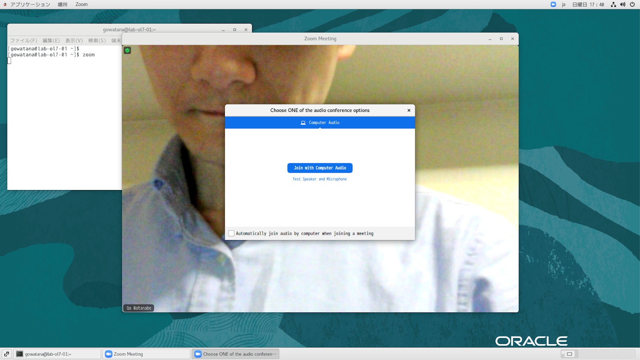The image size is (640, 360).
Task: Close the terminal window
Action: (246, 30)
